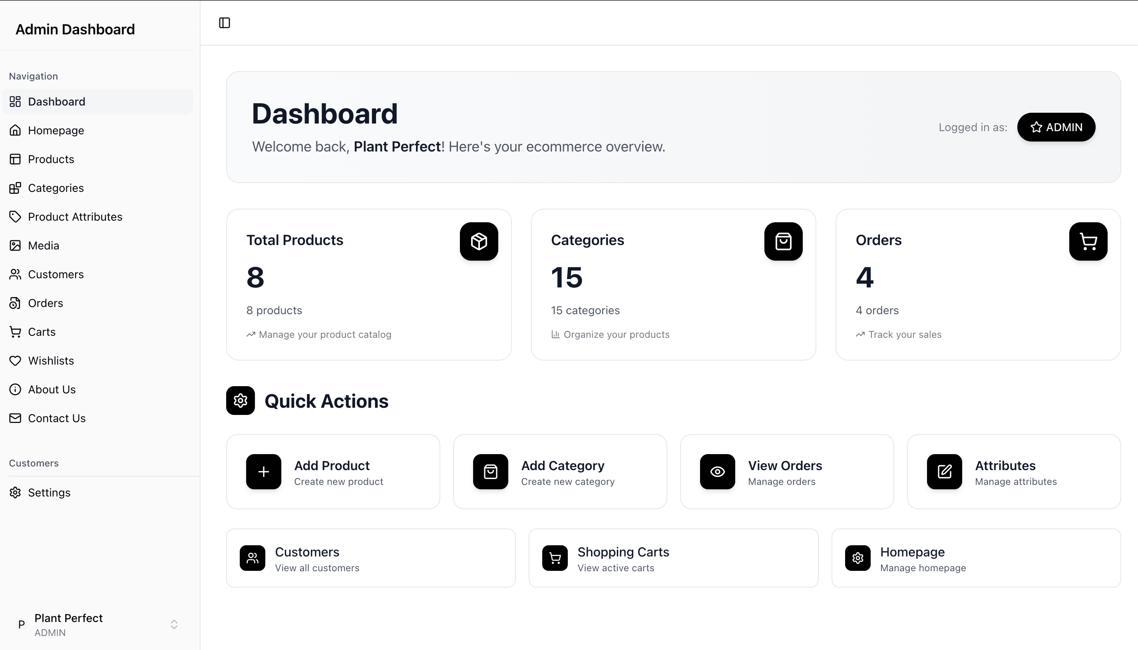Screen dimensions: 1138x650
Task: Click the Orders cart icon
Action: 1088,241
